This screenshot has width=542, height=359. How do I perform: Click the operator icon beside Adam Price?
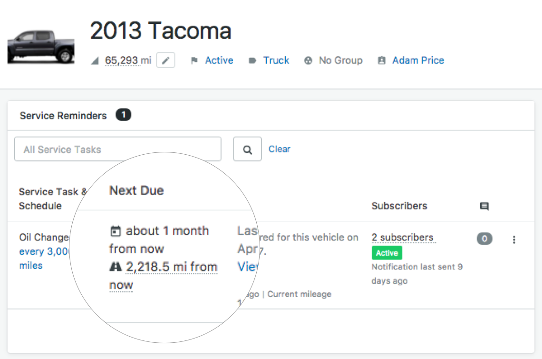(x=381, y=60)
